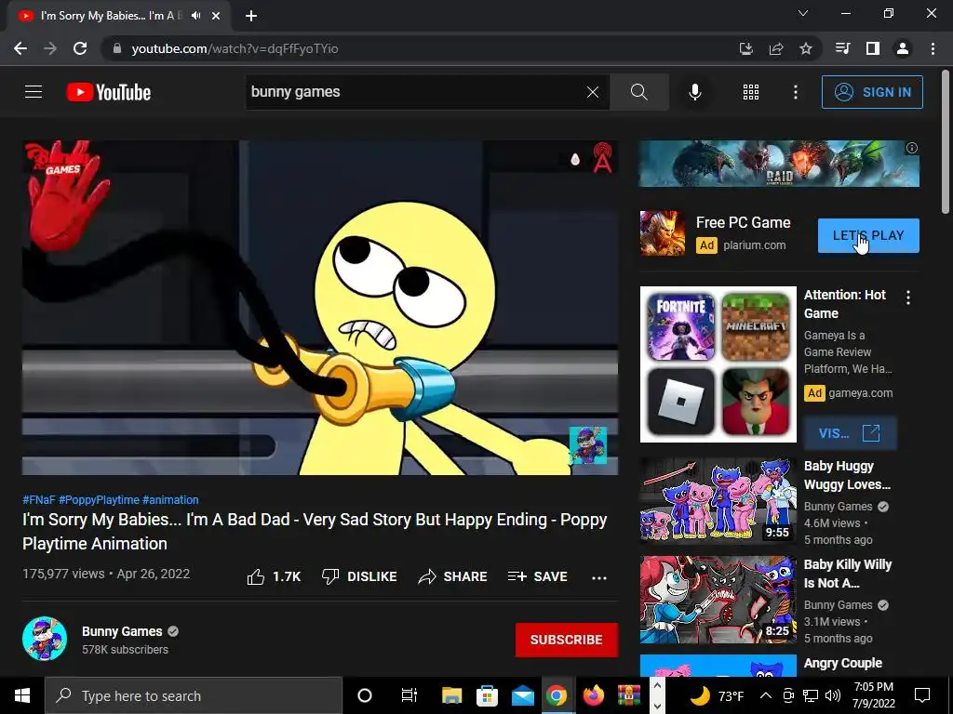Go to the YouTube home logo
The width and height of the screenshot is (953, 714).
pyautogui.click(x=109, y=92)
